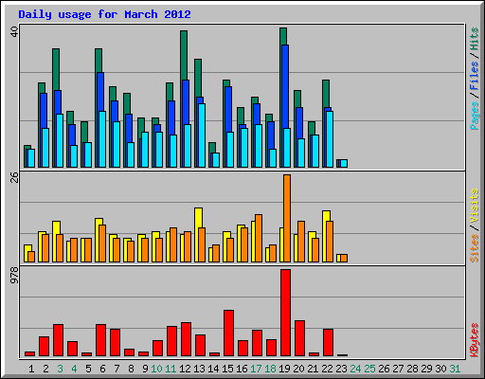Click the 'Visits' legend word

click(x=475, y=206)
